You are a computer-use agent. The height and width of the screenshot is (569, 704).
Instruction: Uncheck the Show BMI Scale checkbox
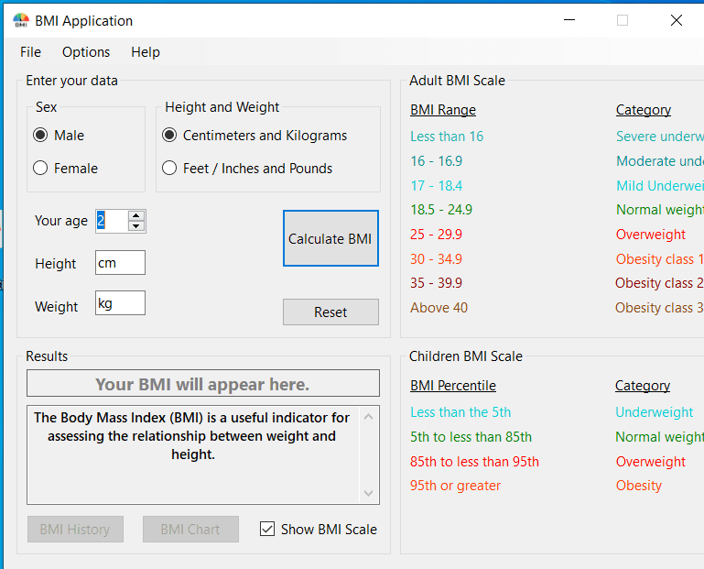[x=267, y=529]
